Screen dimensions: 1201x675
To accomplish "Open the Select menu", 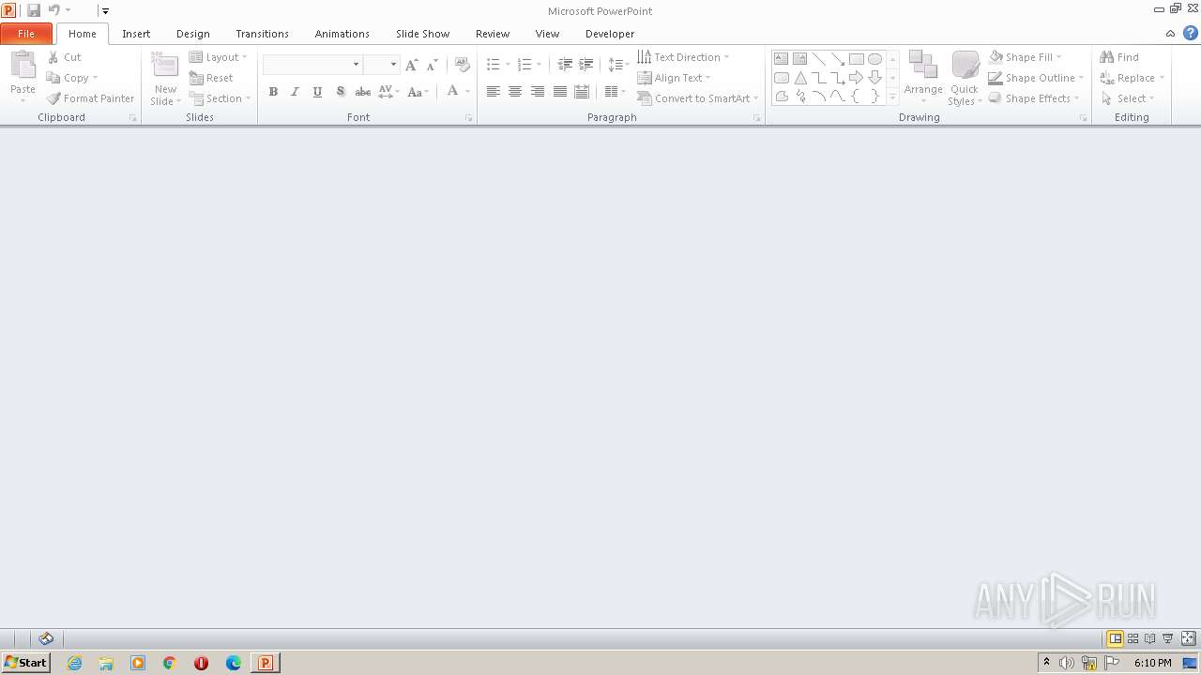I will (x=1128, y=98).
